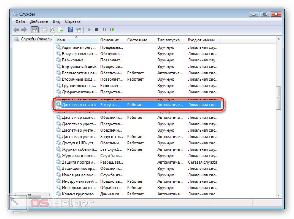Select the Диспетчер печати service

[79, 105]
